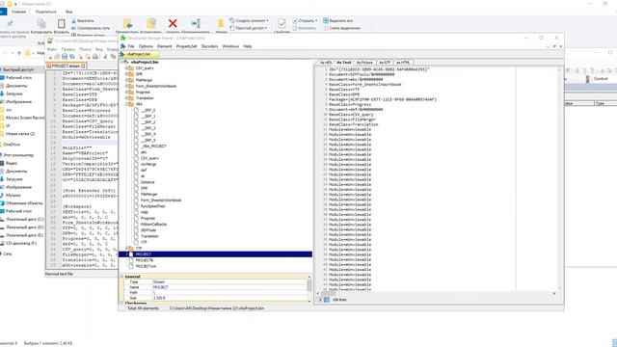Viewport: 617px width, 347px height.
Task: Collapse the VBA folder node
Action: coord(126,104)
